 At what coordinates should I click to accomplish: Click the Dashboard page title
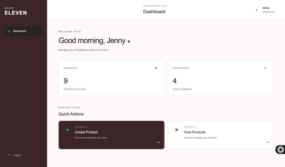point(154,12)
